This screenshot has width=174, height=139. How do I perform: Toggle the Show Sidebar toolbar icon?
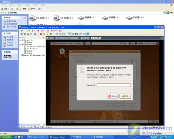70,34
